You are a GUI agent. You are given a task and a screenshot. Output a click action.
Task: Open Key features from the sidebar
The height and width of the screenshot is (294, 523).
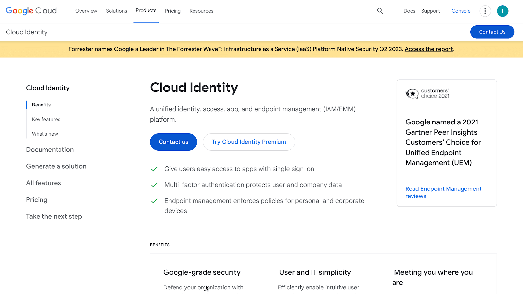[x=46, y=119]
